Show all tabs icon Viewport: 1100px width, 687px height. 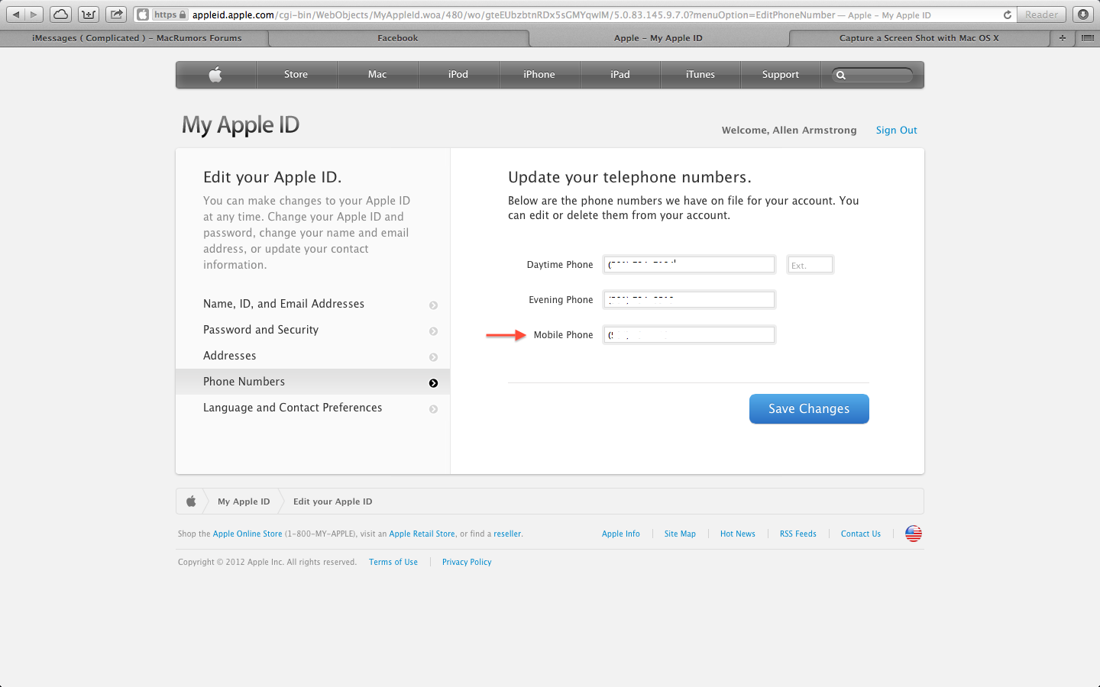tap(1087, 37)
